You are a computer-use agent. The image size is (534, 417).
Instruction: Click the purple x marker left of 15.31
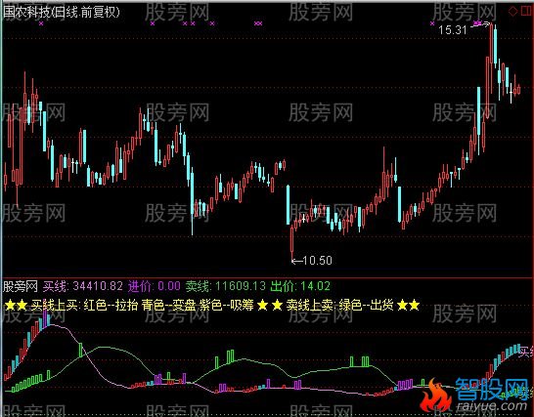pos(432,23)
